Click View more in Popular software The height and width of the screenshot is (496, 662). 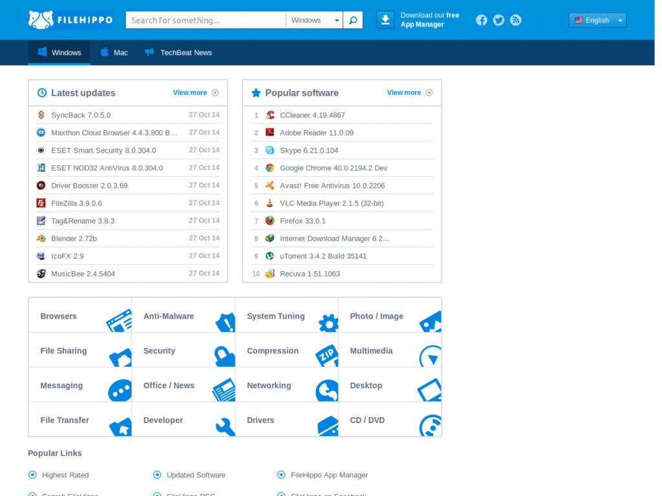pyautogui.click(x=409, y=92)
